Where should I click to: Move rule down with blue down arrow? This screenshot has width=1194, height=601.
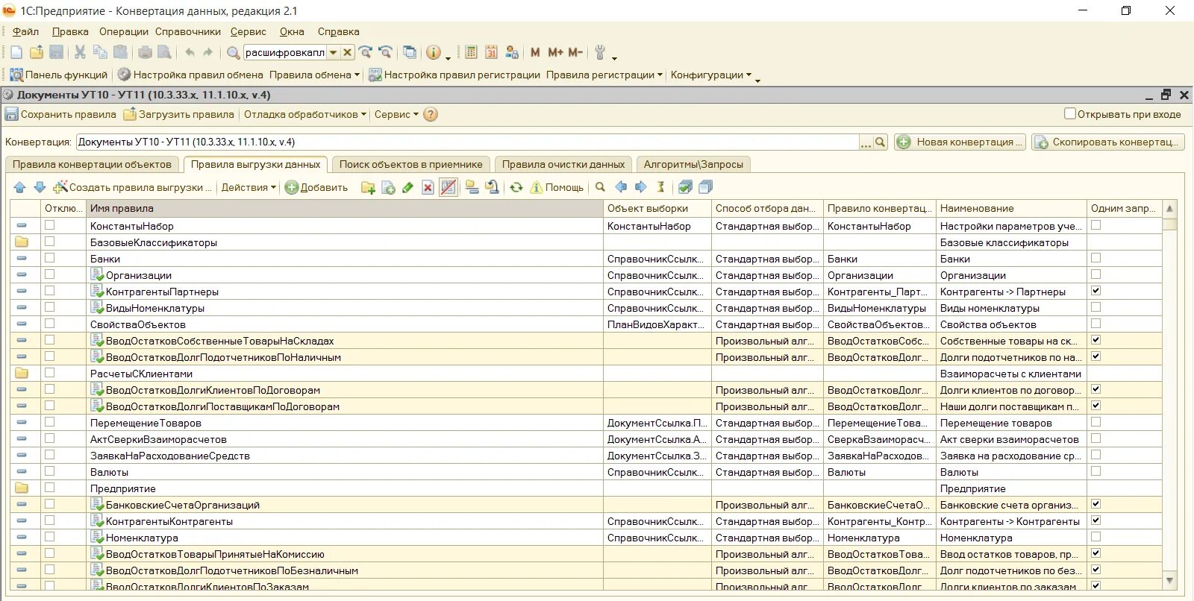pyautogui.click(x=40, y=187)
